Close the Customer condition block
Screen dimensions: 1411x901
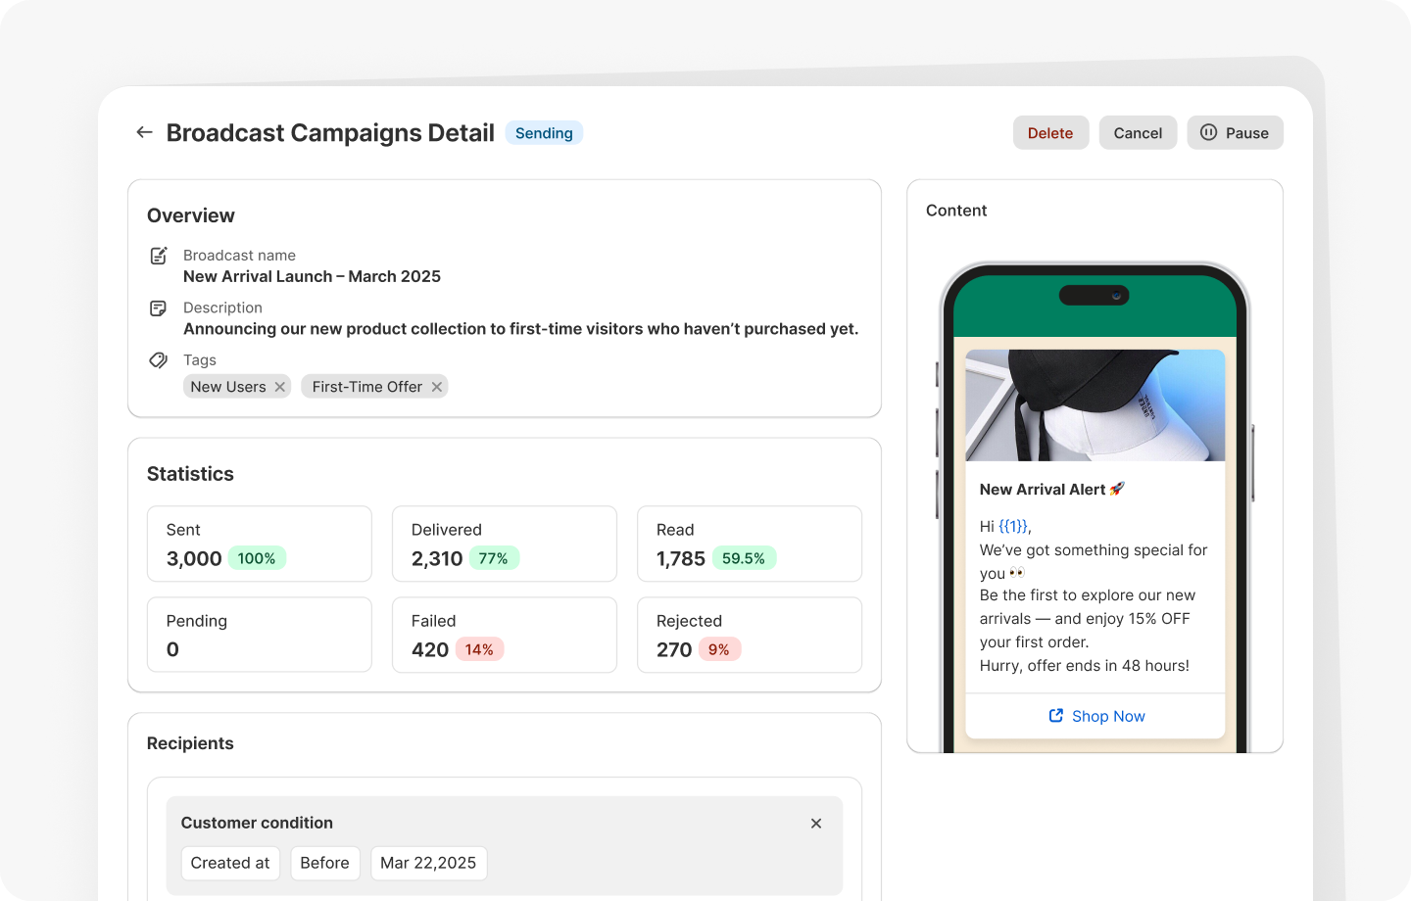tap(816, 824)
